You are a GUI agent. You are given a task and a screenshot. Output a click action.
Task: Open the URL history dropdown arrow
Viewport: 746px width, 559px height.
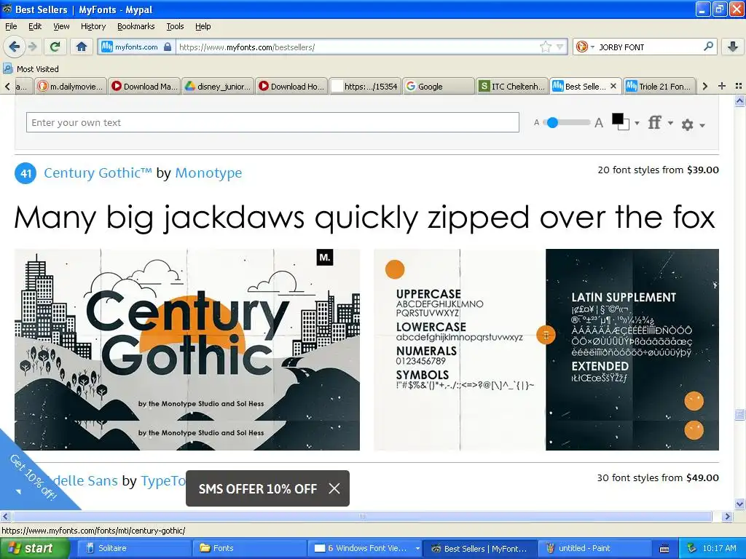click(560, 47)
